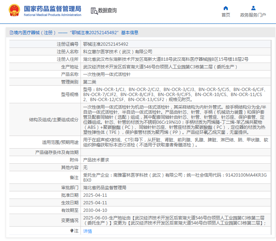
Task: Click the 产品技术要求 attachment cell
Action: point(96,160)
